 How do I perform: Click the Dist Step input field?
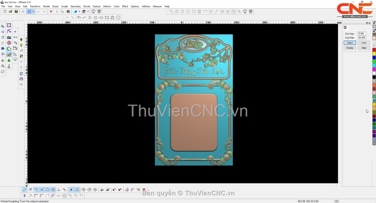[x=362, y=34]
